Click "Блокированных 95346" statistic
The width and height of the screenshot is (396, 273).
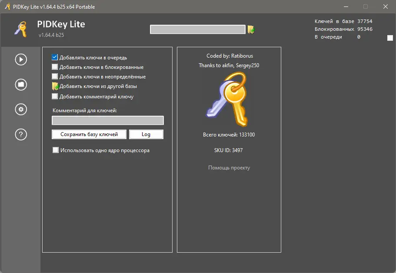click(343, 29)
